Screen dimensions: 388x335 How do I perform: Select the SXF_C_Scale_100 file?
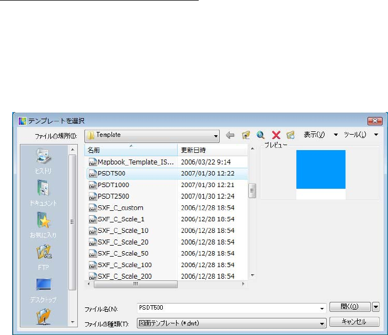click(125, 265)
